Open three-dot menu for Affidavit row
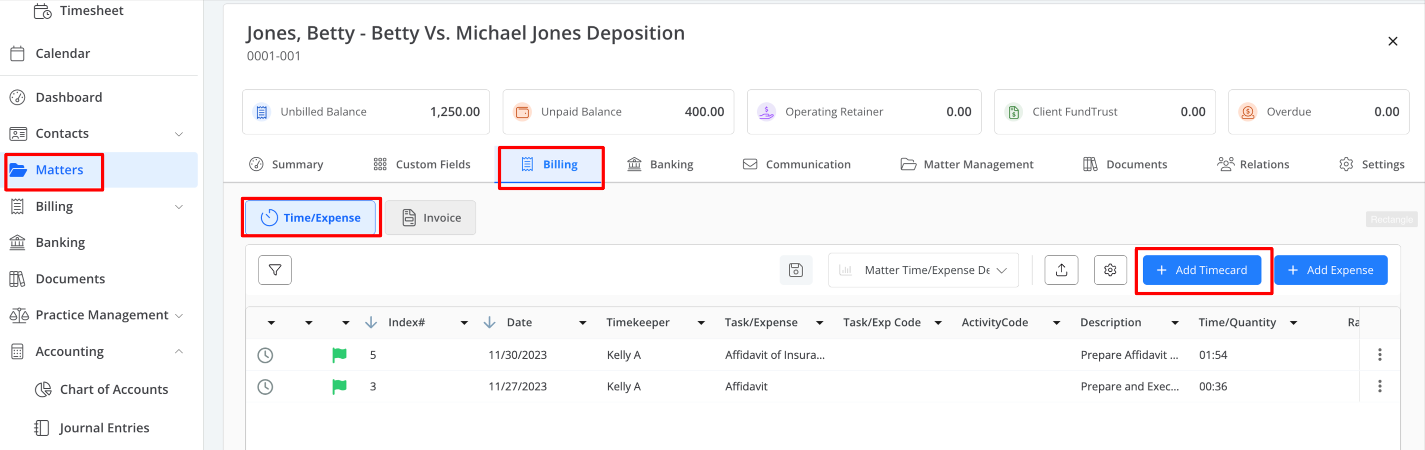The height and width of the screenshot is (450, 1425). pos(1379,386)
